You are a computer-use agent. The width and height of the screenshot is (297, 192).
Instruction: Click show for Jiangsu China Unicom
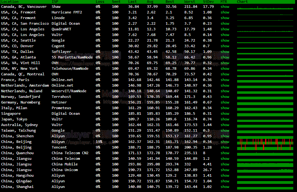(225, 170)
